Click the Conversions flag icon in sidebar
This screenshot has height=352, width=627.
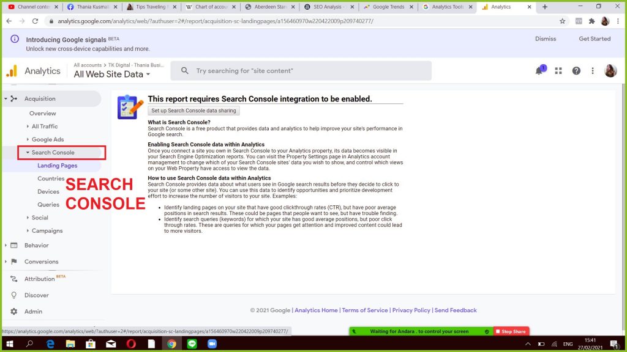click(13, 261)
